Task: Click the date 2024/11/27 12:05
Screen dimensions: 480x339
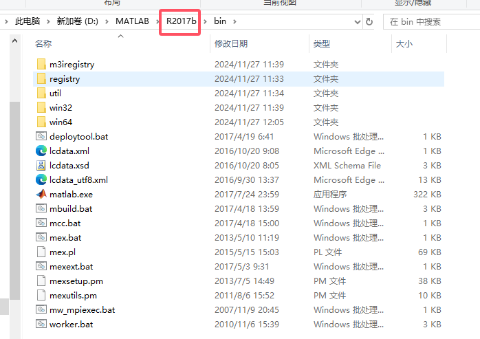Action: tap(249, 122)
